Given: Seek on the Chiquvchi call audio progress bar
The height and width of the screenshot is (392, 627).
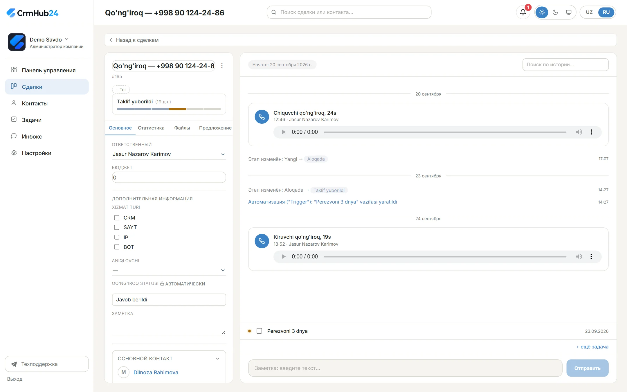Looking at the screenshot, I should 445,132.
